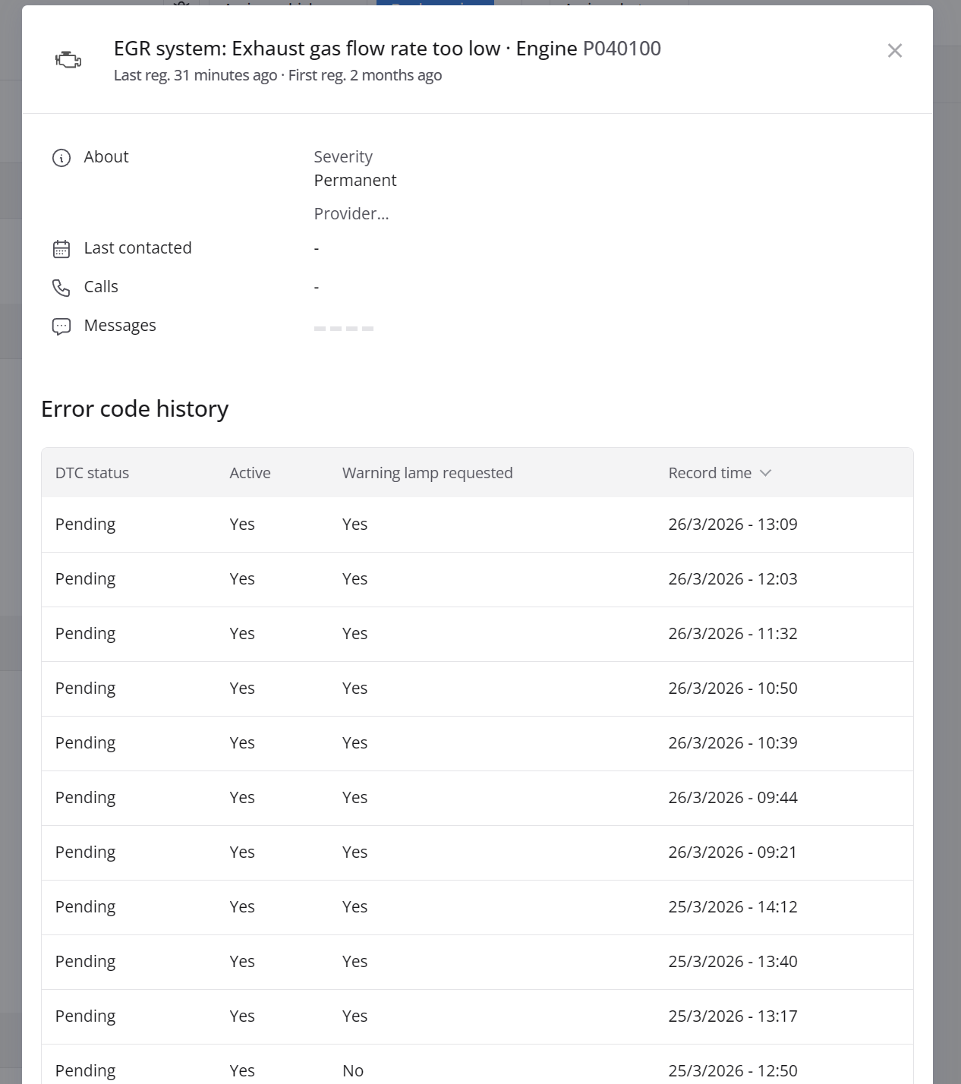Sort by the Active column header
The height and width of the screenshot is (1084, 961).
[x=250, y=473]
